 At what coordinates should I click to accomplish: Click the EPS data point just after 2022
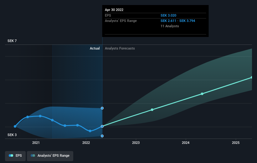[x=90, y=131]
